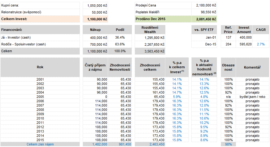270x147 pixels.
Task: Select the 2,267,650 Kč wealth cell
Action: tap(150, 44)
